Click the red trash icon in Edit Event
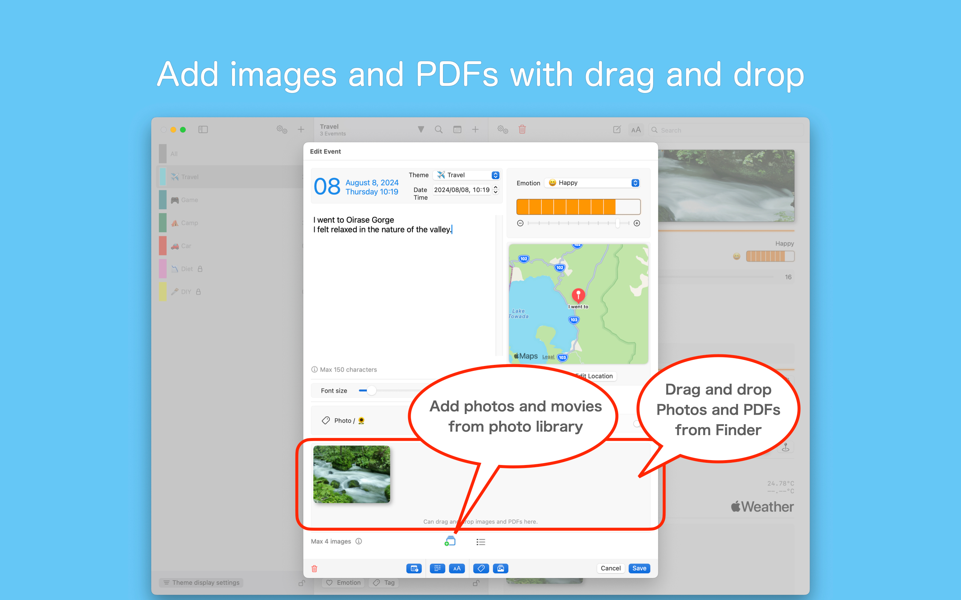961x600 pixels. click(x=314, y=568)
